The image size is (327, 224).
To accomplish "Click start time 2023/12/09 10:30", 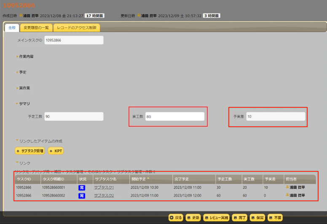I will pos(145,187).
